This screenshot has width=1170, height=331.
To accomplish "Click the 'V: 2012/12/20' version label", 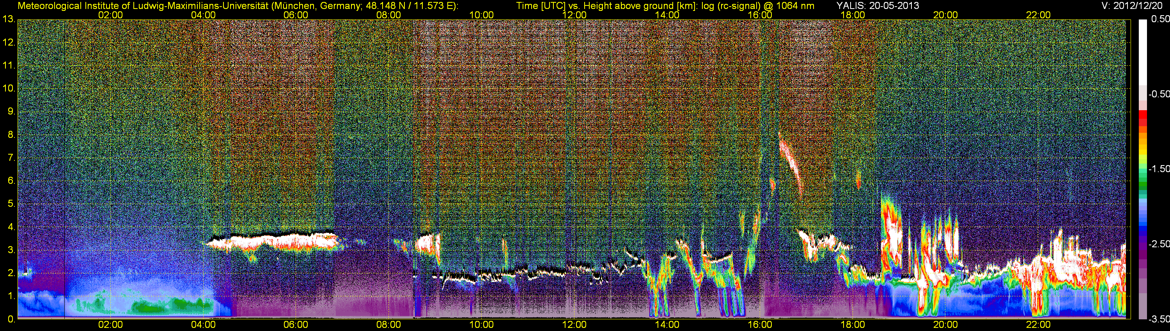I will pos(1131,6).
